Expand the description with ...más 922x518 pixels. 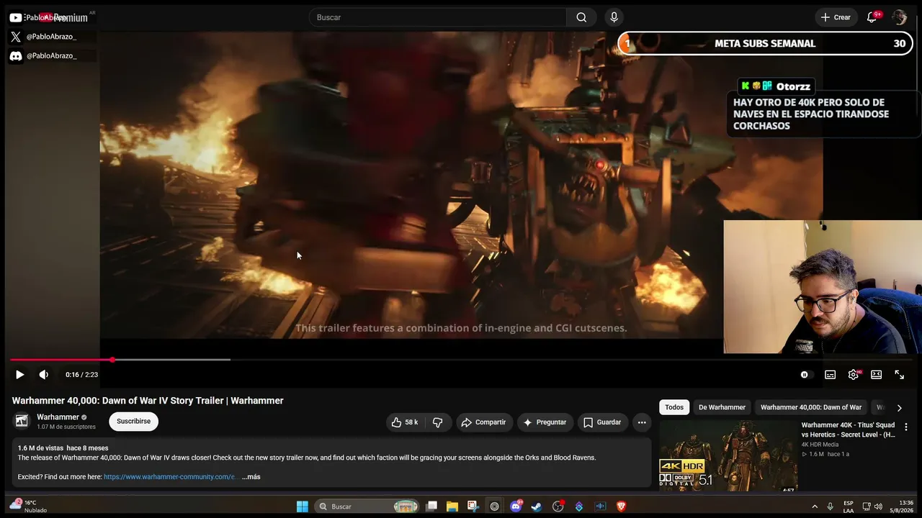(x=251, y=477)
